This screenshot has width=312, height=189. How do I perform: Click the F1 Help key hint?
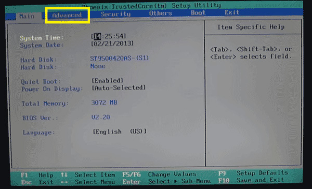37,175
